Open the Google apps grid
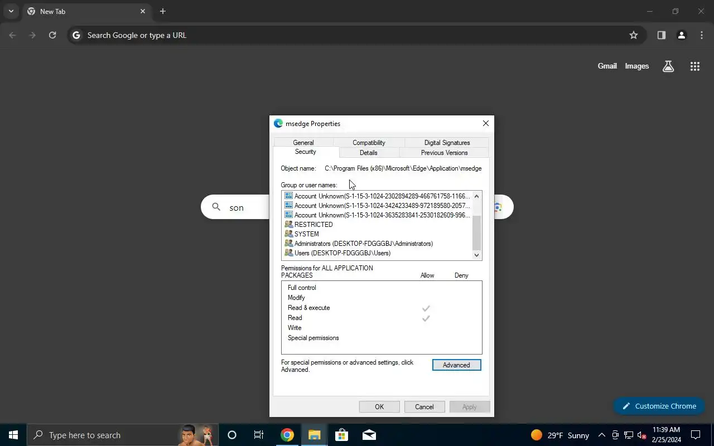 (x=694, y=66)
